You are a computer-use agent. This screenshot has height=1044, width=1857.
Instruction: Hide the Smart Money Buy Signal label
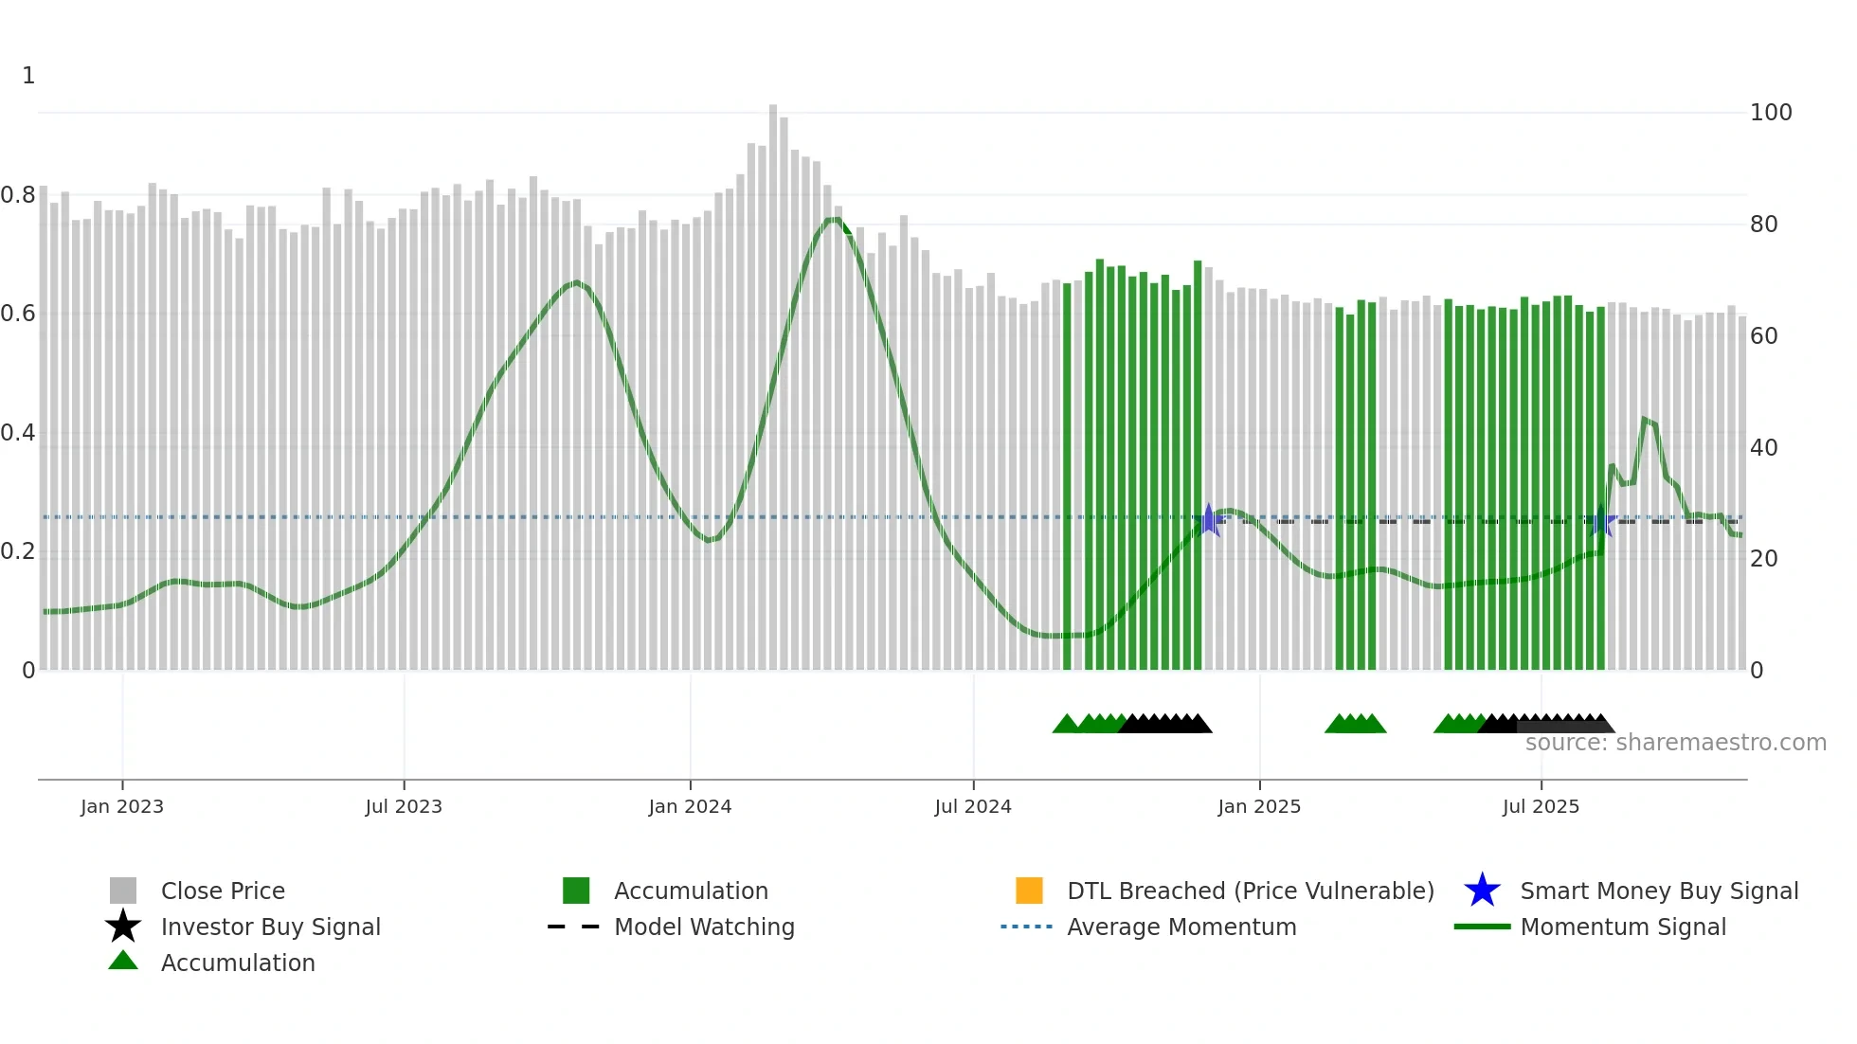[1659, 891]
